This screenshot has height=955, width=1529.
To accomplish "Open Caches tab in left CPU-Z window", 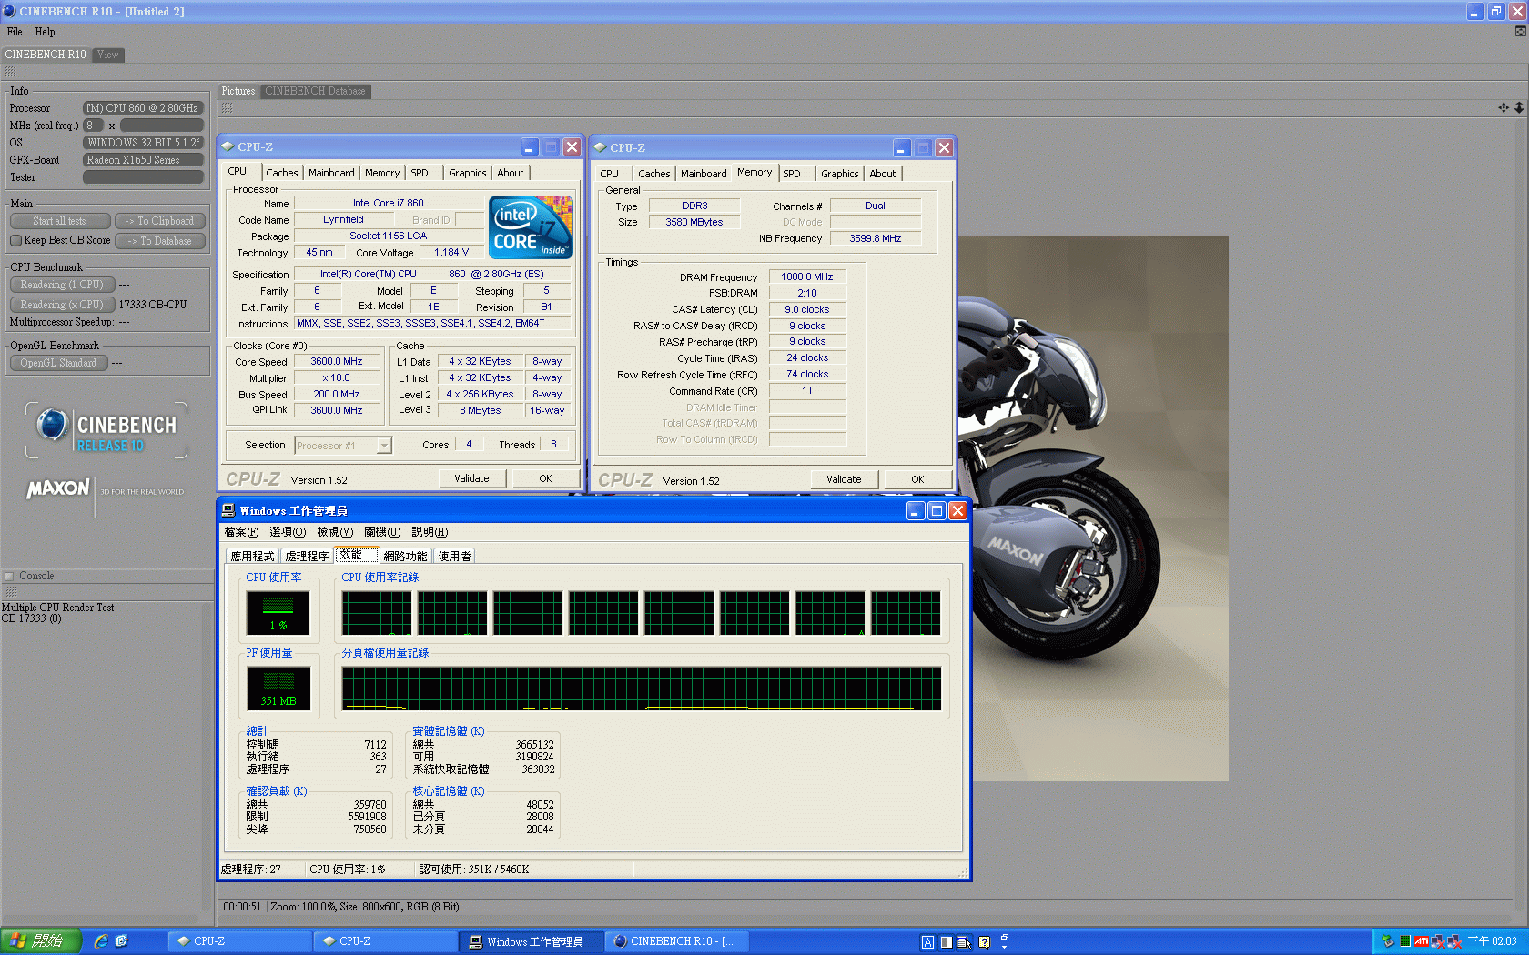I will click(281, 173).
